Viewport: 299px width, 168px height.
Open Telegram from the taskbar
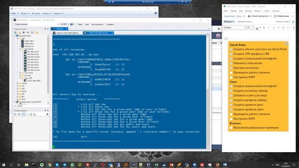click(64, 165)
